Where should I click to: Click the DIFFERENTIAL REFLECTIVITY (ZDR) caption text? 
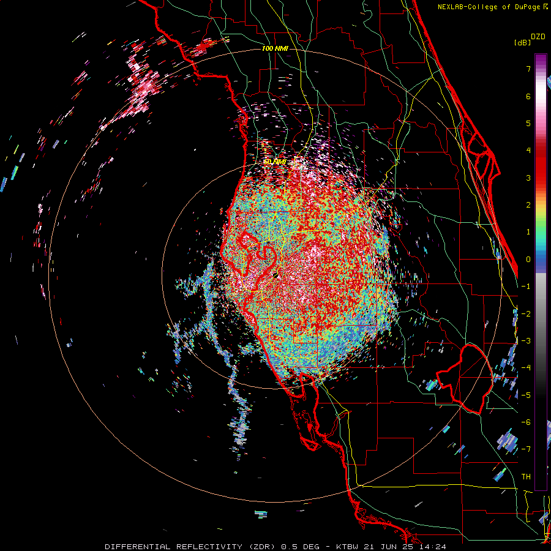coord(191,547)
